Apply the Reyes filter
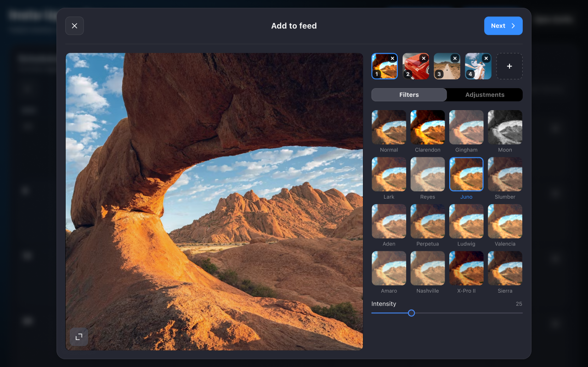Image resolution: width=588 pixels, height=367 pixels. pos(428,178)
